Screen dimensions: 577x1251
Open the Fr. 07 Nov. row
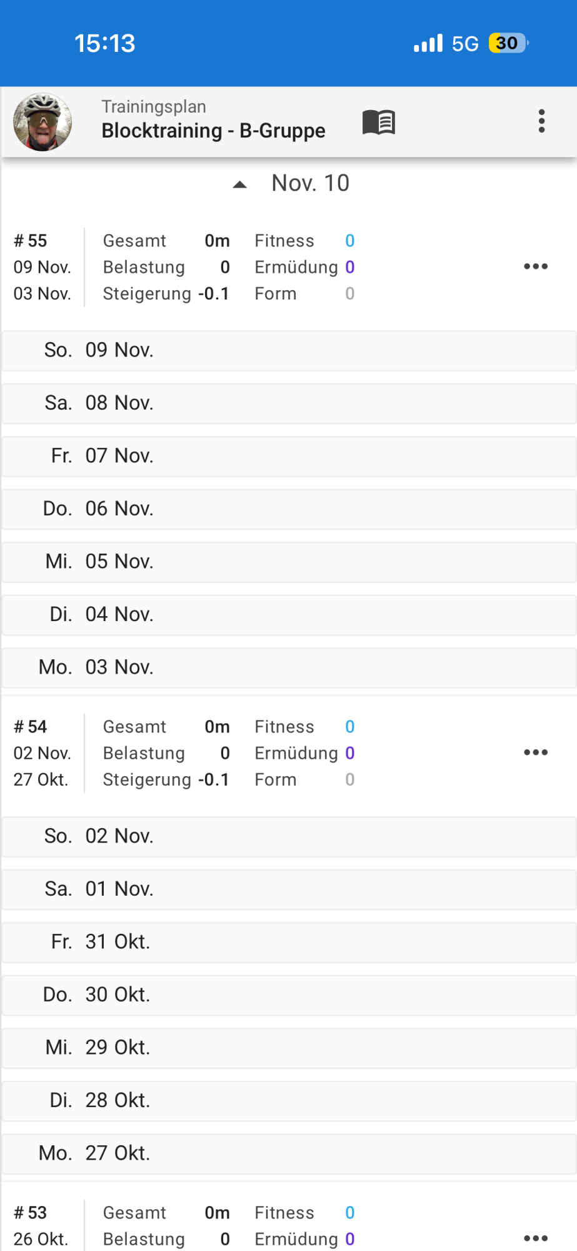[x=289, y=456]
